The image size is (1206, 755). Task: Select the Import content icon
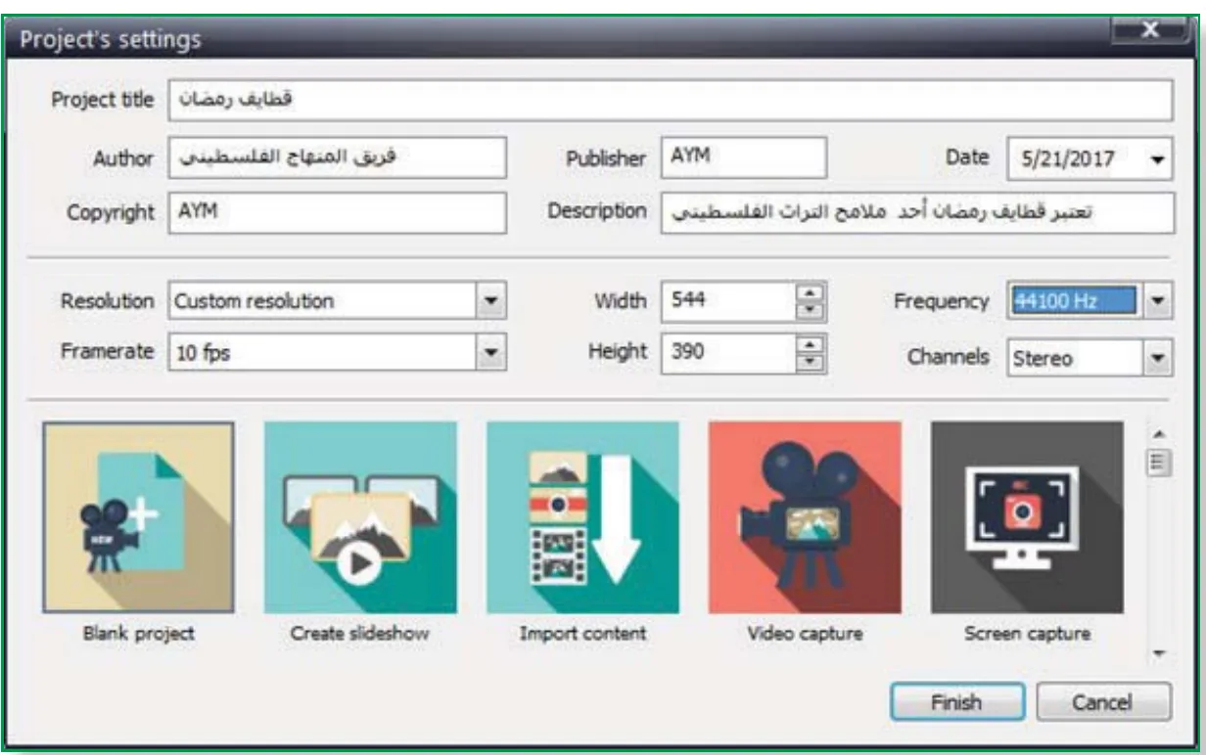(582, 517)
